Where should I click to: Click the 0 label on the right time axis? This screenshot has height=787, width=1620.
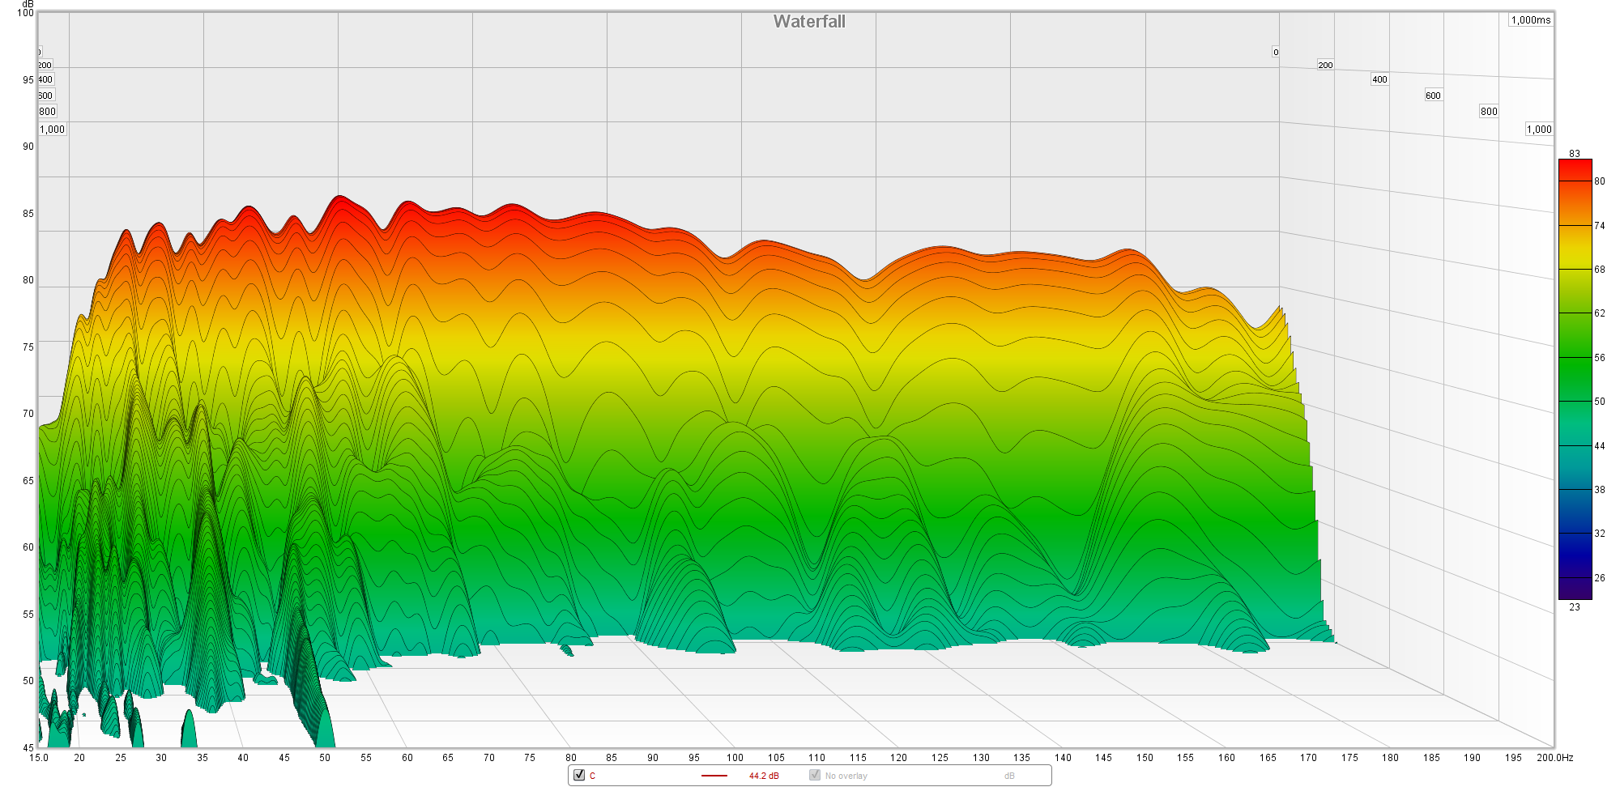pos(1276,52)
